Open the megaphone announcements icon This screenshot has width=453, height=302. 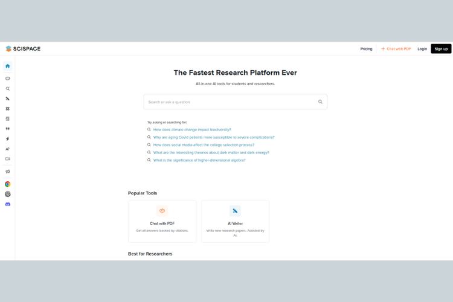click(7, 172)
